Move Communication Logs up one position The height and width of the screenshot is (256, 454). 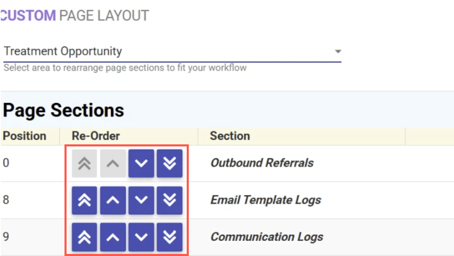(x=113, y=237)
